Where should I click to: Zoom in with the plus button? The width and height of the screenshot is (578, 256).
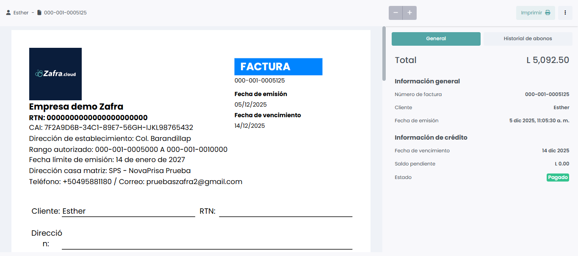point(409,13)
